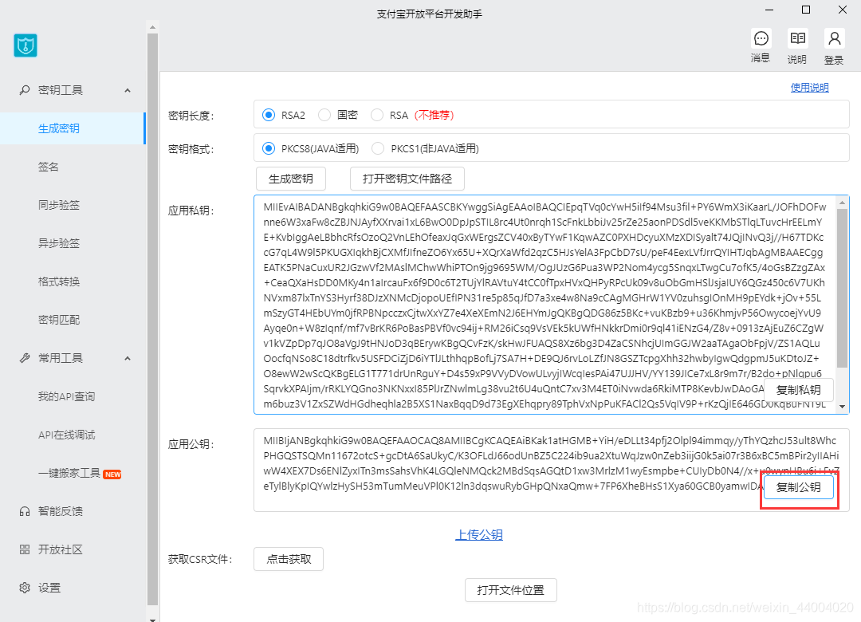Image resolution: width=861 pixels, height=622 pixels.
Task: Open the 签名 sidebar item
Action: tap(73, 167)
